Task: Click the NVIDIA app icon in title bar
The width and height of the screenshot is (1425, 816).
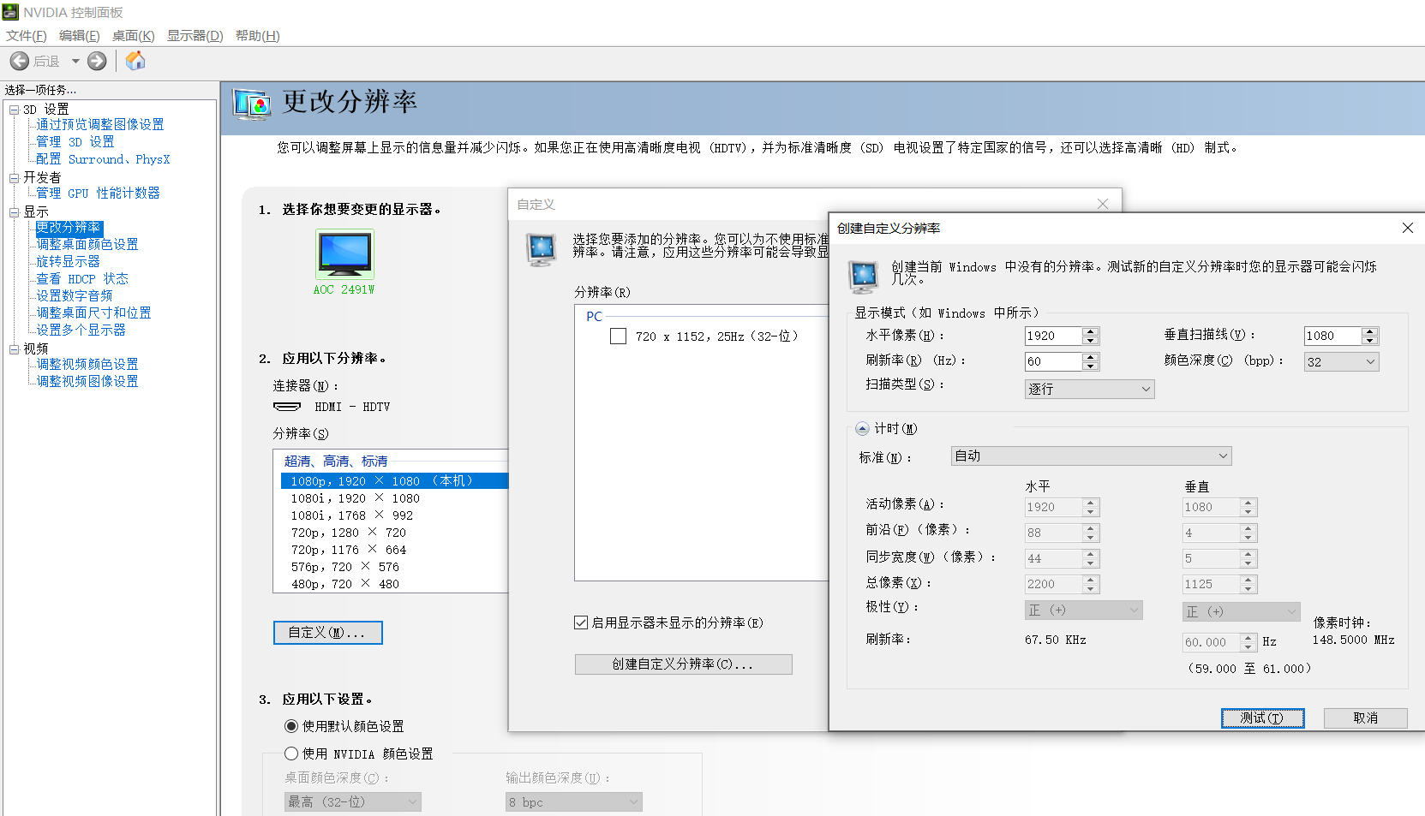Action: click(x=10, y=12)
